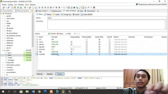The height and width of the screenshot is (94, 168).
Task: Open the session manager dropdown arrow
Action: [x=6, y=8]
